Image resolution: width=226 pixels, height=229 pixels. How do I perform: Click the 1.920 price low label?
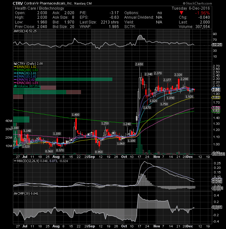click(189, 97)
